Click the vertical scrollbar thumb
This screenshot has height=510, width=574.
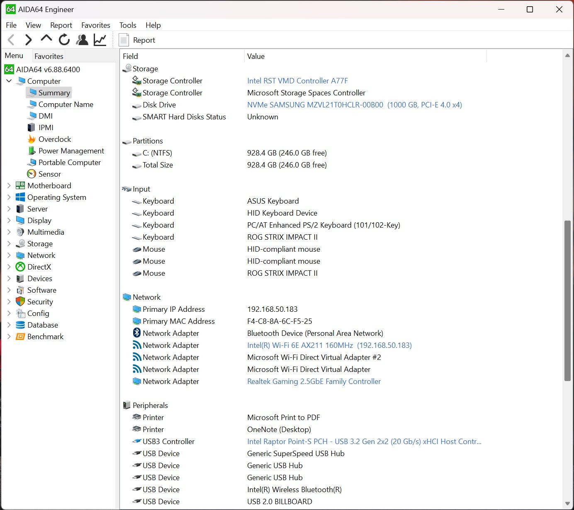tap(567, 301)
